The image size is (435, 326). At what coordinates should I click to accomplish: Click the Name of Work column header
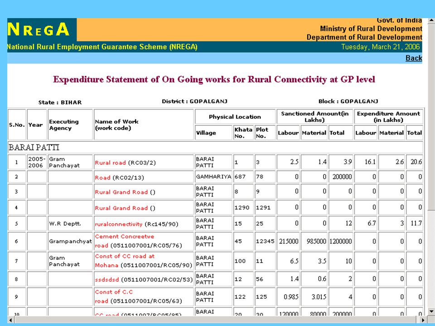pos(144,125)
